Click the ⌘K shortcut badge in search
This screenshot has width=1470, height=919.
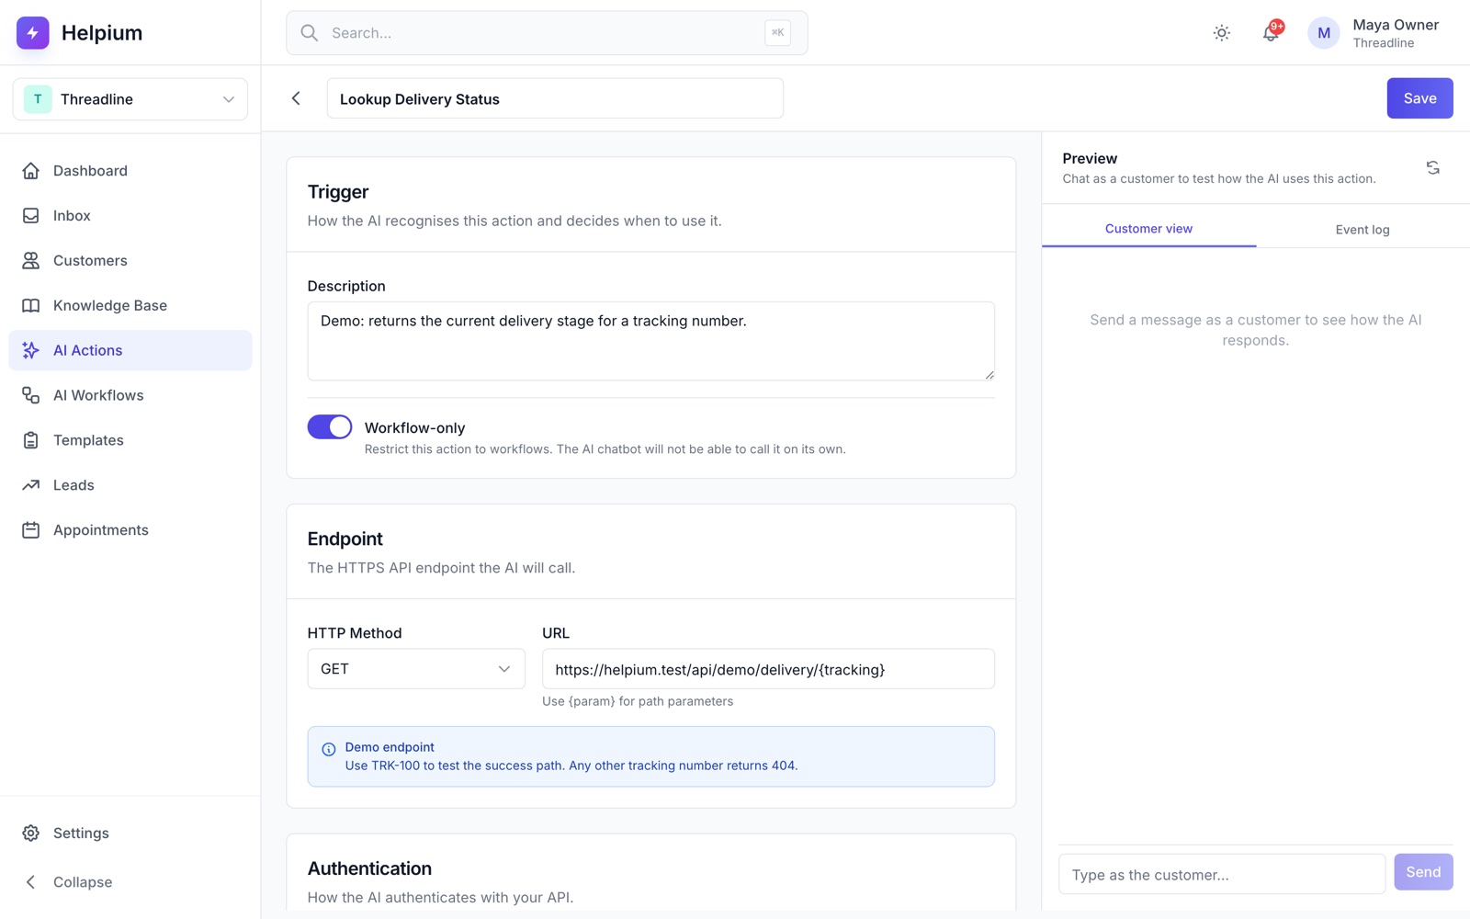(777, 33)
